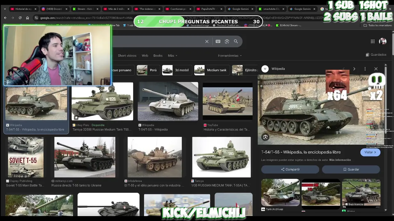Open Tamiya tank 383 thumbnail
Viewport: 394px width, 221px height.
coord(222,157)
